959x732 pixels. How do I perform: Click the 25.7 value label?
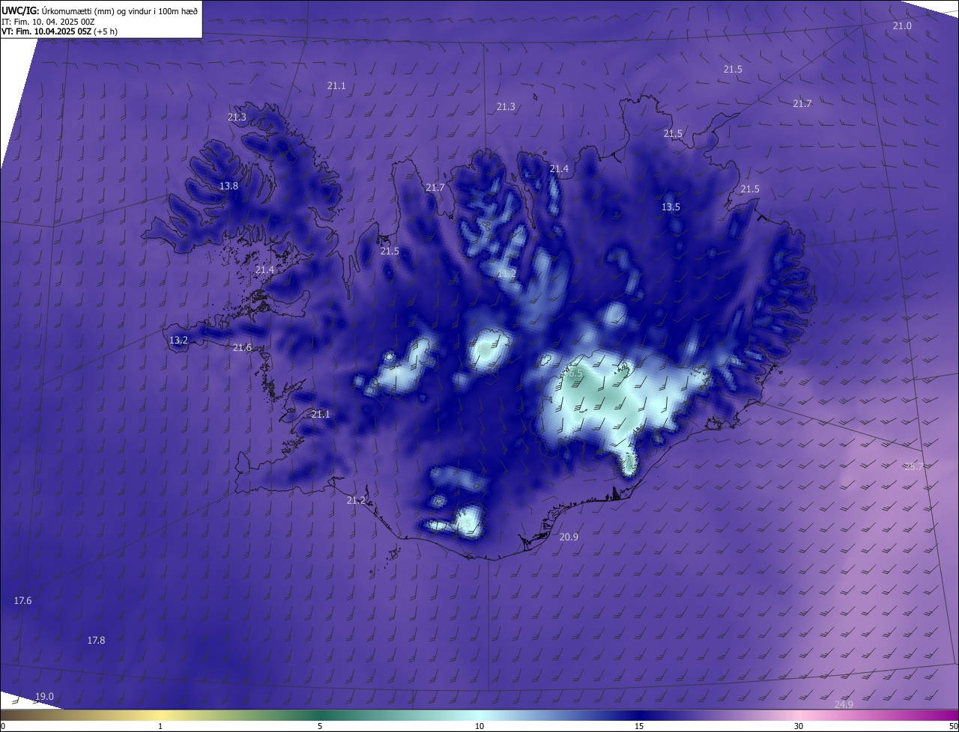(x=914, y=467)
